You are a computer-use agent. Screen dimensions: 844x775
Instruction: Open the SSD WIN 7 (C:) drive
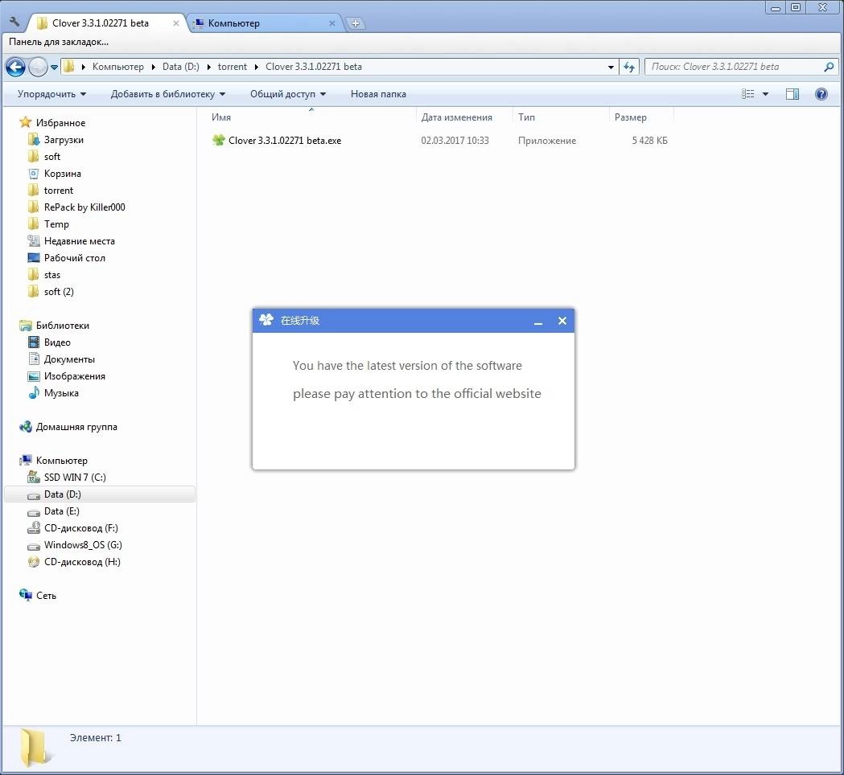coord(75,477)
